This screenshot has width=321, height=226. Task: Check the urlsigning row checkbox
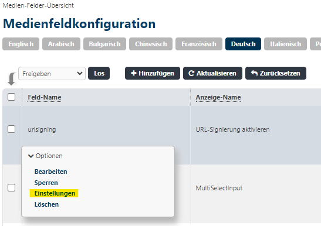[12, 129]
